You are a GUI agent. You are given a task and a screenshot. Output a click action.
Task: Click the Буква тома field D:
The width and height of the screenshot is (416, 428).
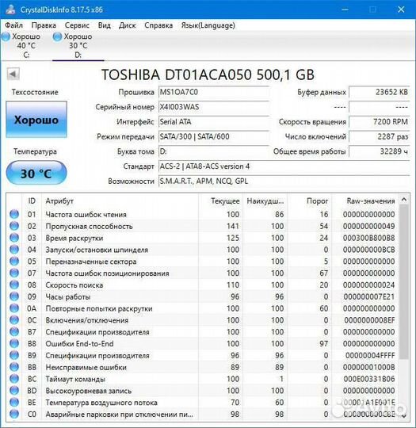tap(214, 151)
